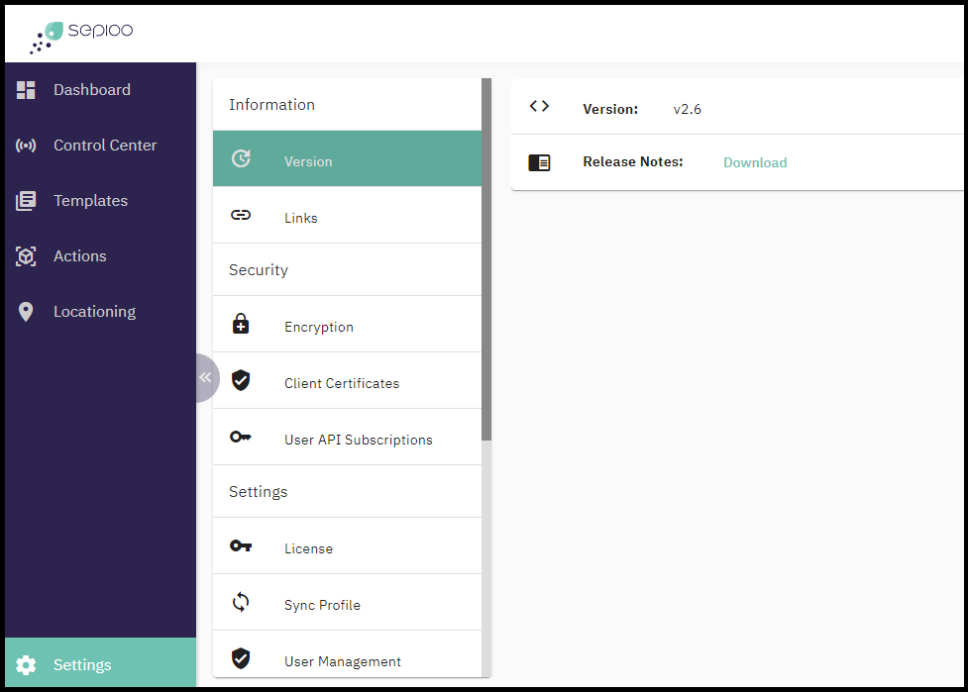Image resolution: width=968 pixels, height=692 pixels.
Task: Go to Control Center from the sidebar
Action: (105, 146)
